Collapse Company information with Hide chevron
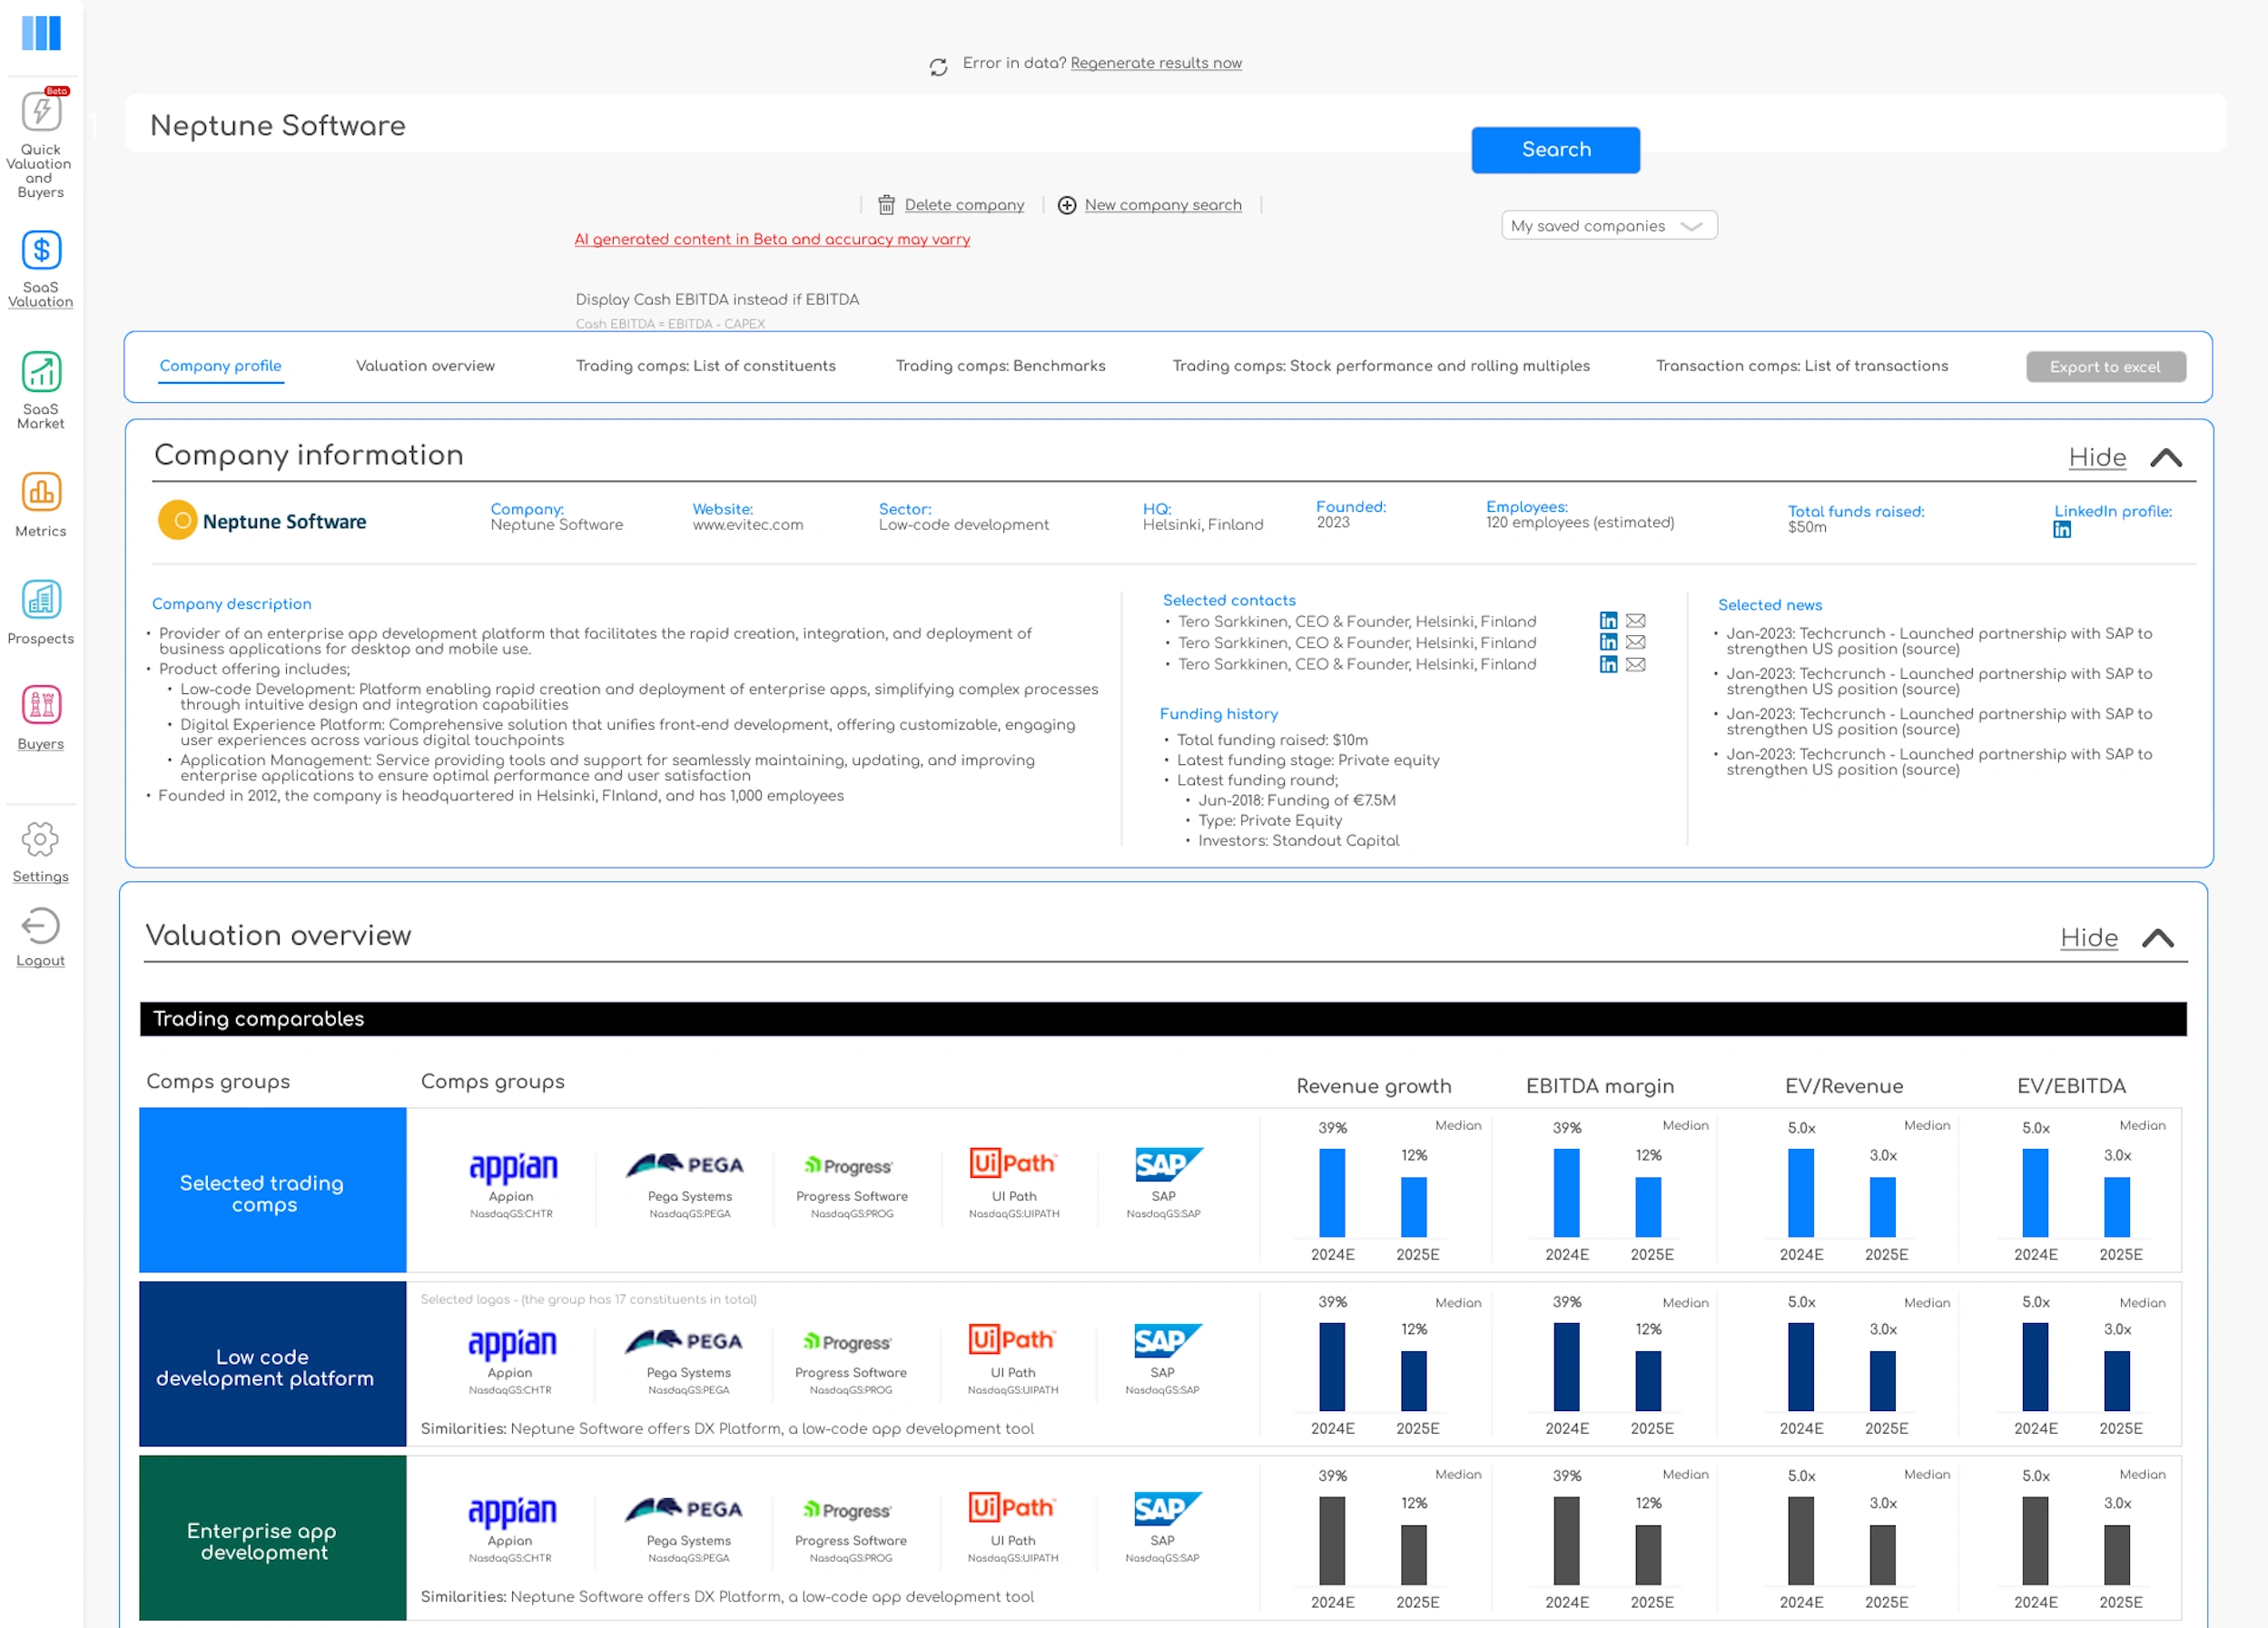 (2166, 457)
